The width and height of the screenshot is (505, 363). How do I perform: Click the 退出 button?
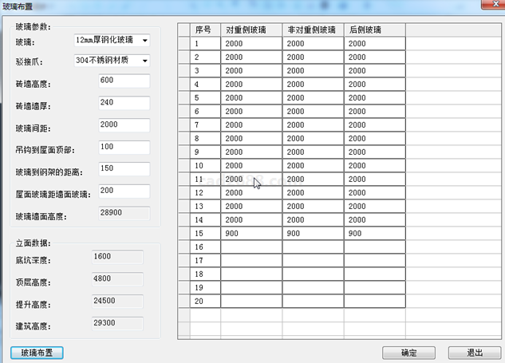click(474, 353)
